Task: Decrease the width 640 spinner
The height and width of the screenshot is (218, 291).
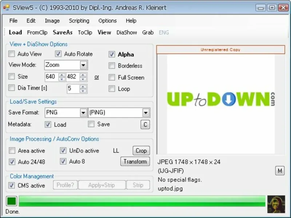Action: point(62,79)
